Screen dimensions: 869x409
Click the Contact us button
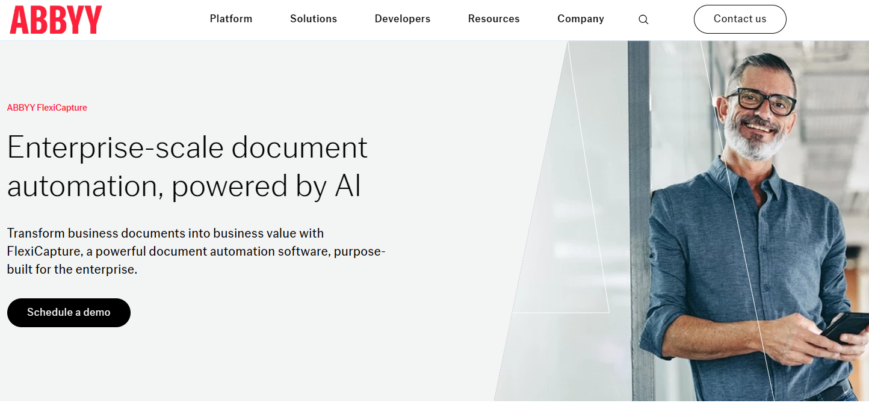[x=740, y=19]
